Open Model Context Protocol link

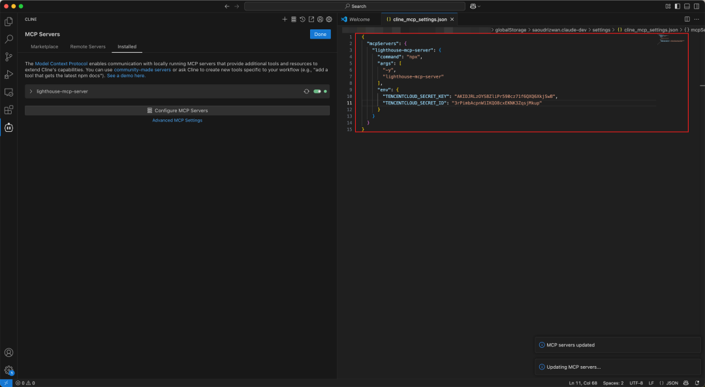[x=61, y=64]
